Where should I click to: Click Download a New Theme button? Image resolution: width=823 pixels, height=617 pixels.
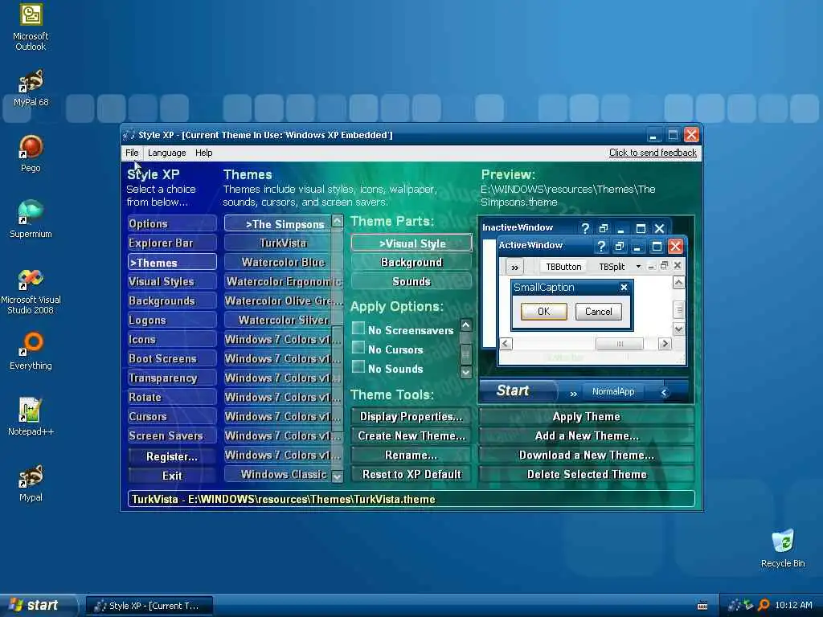[x=586, y=456]
